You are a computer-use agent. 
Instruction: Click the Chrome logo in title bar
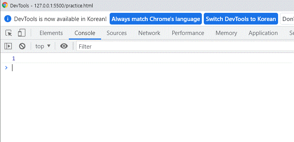click(x=5, y=5)
